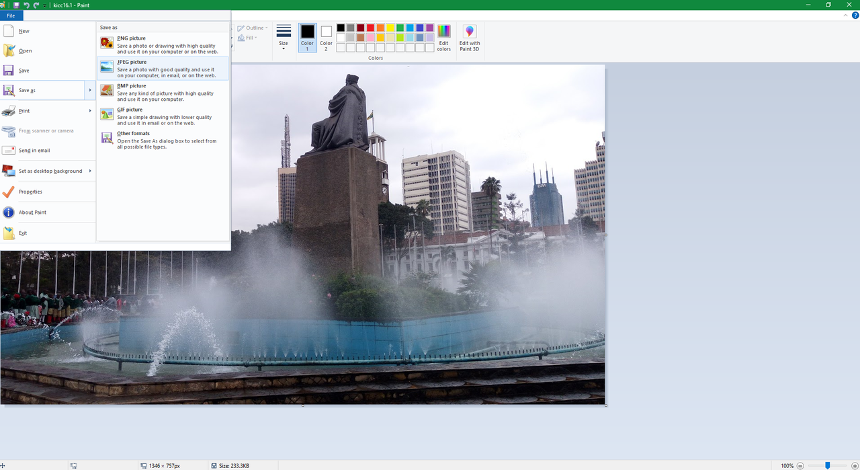Click the Help question mark icon
This screenshot has height=470, width=860.
coord(855,15)
